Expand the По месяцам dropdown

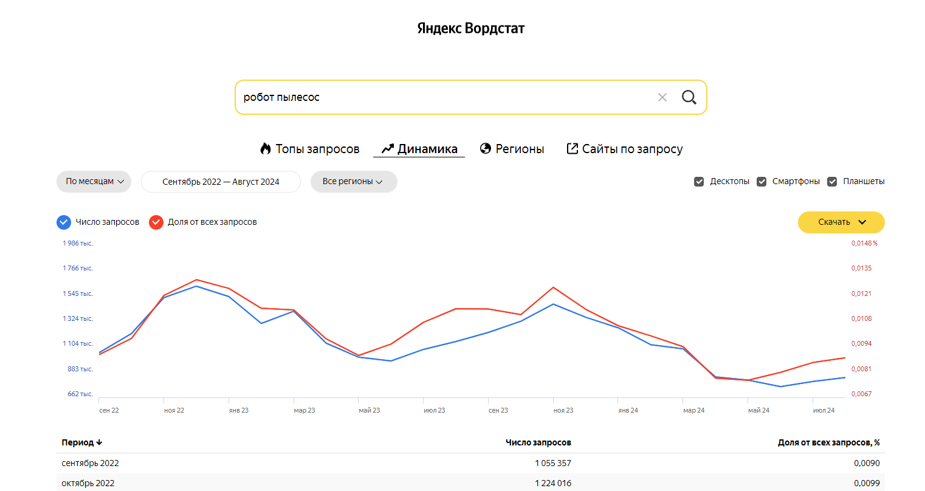tap(94, 182)
